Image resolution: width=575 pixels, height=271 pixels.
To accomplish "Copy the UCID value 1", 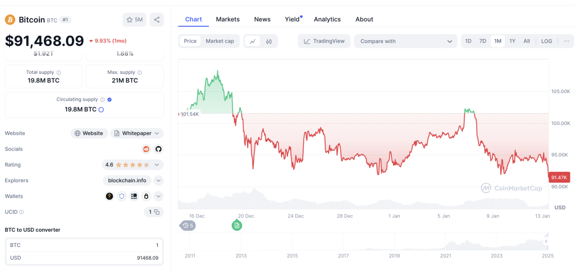I will 157,212.
